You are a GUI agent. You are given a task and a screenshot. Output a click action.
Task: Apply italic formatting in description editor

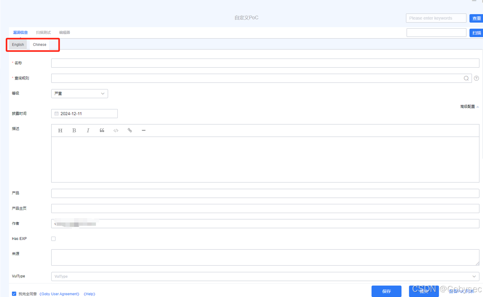[88, 131]
